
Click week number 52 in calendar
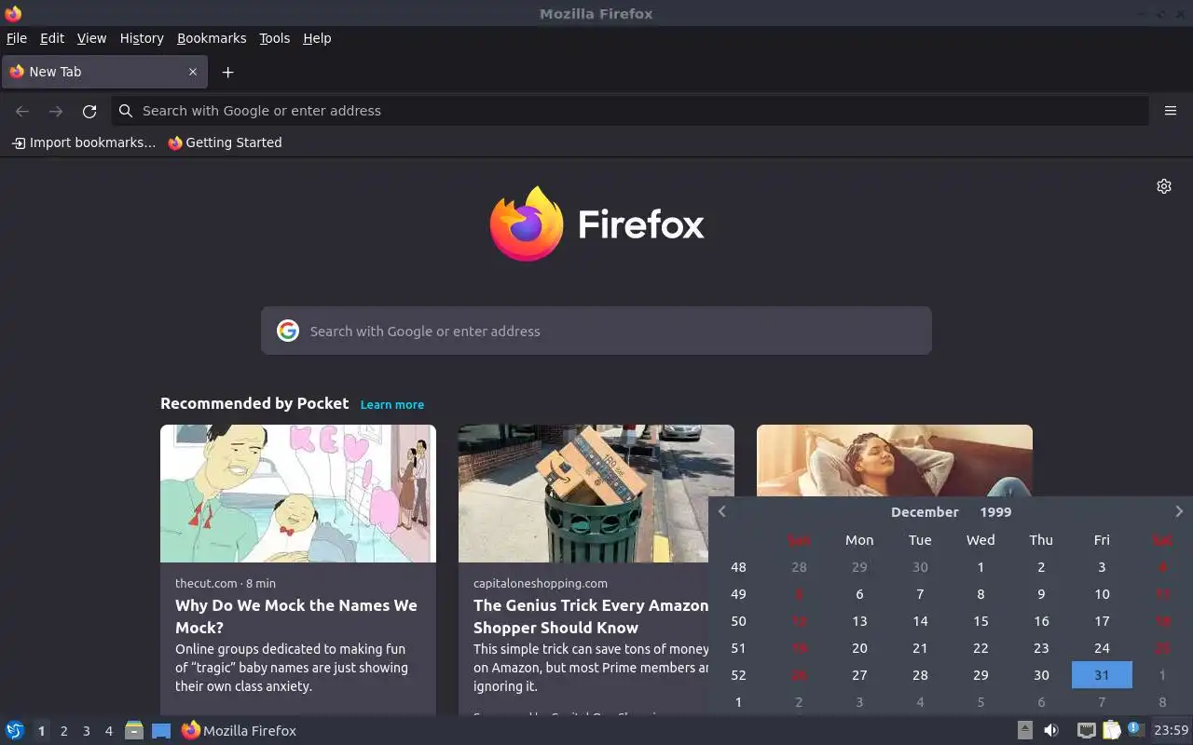(738, 675)
